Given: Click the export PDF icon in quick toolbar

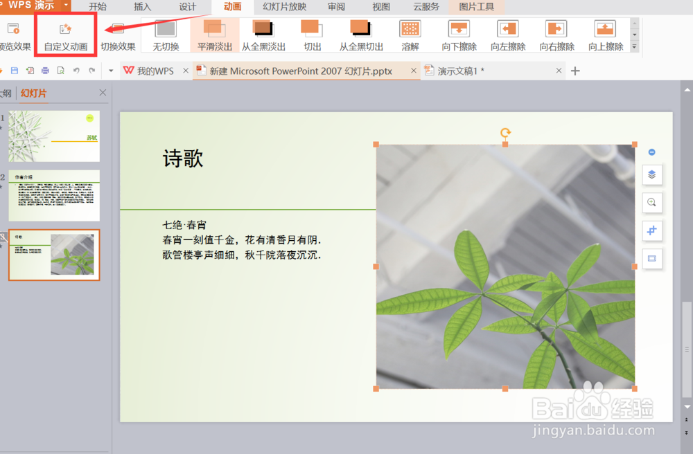Looking at the screenshot, I should [30, 71].
